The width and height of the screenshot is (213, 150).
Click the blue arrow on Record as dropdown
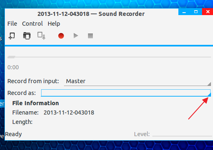[209, 95]
